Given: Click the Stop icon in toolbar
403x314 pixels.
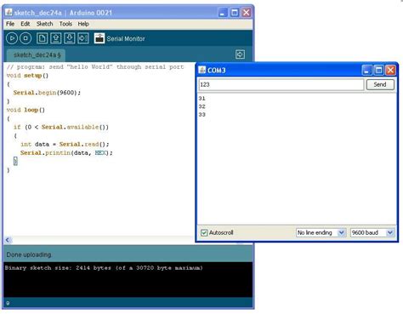Looking at the screenshot, I should coord(26,38).
